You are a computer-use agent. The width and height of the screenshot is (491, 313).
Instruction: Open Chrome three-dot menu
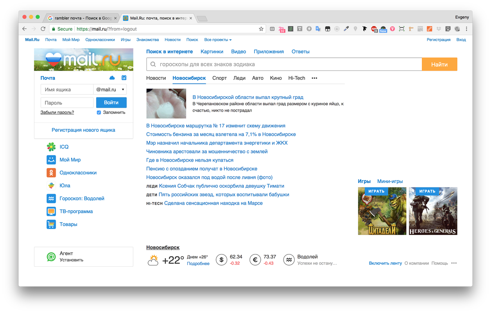coord(466,29)
